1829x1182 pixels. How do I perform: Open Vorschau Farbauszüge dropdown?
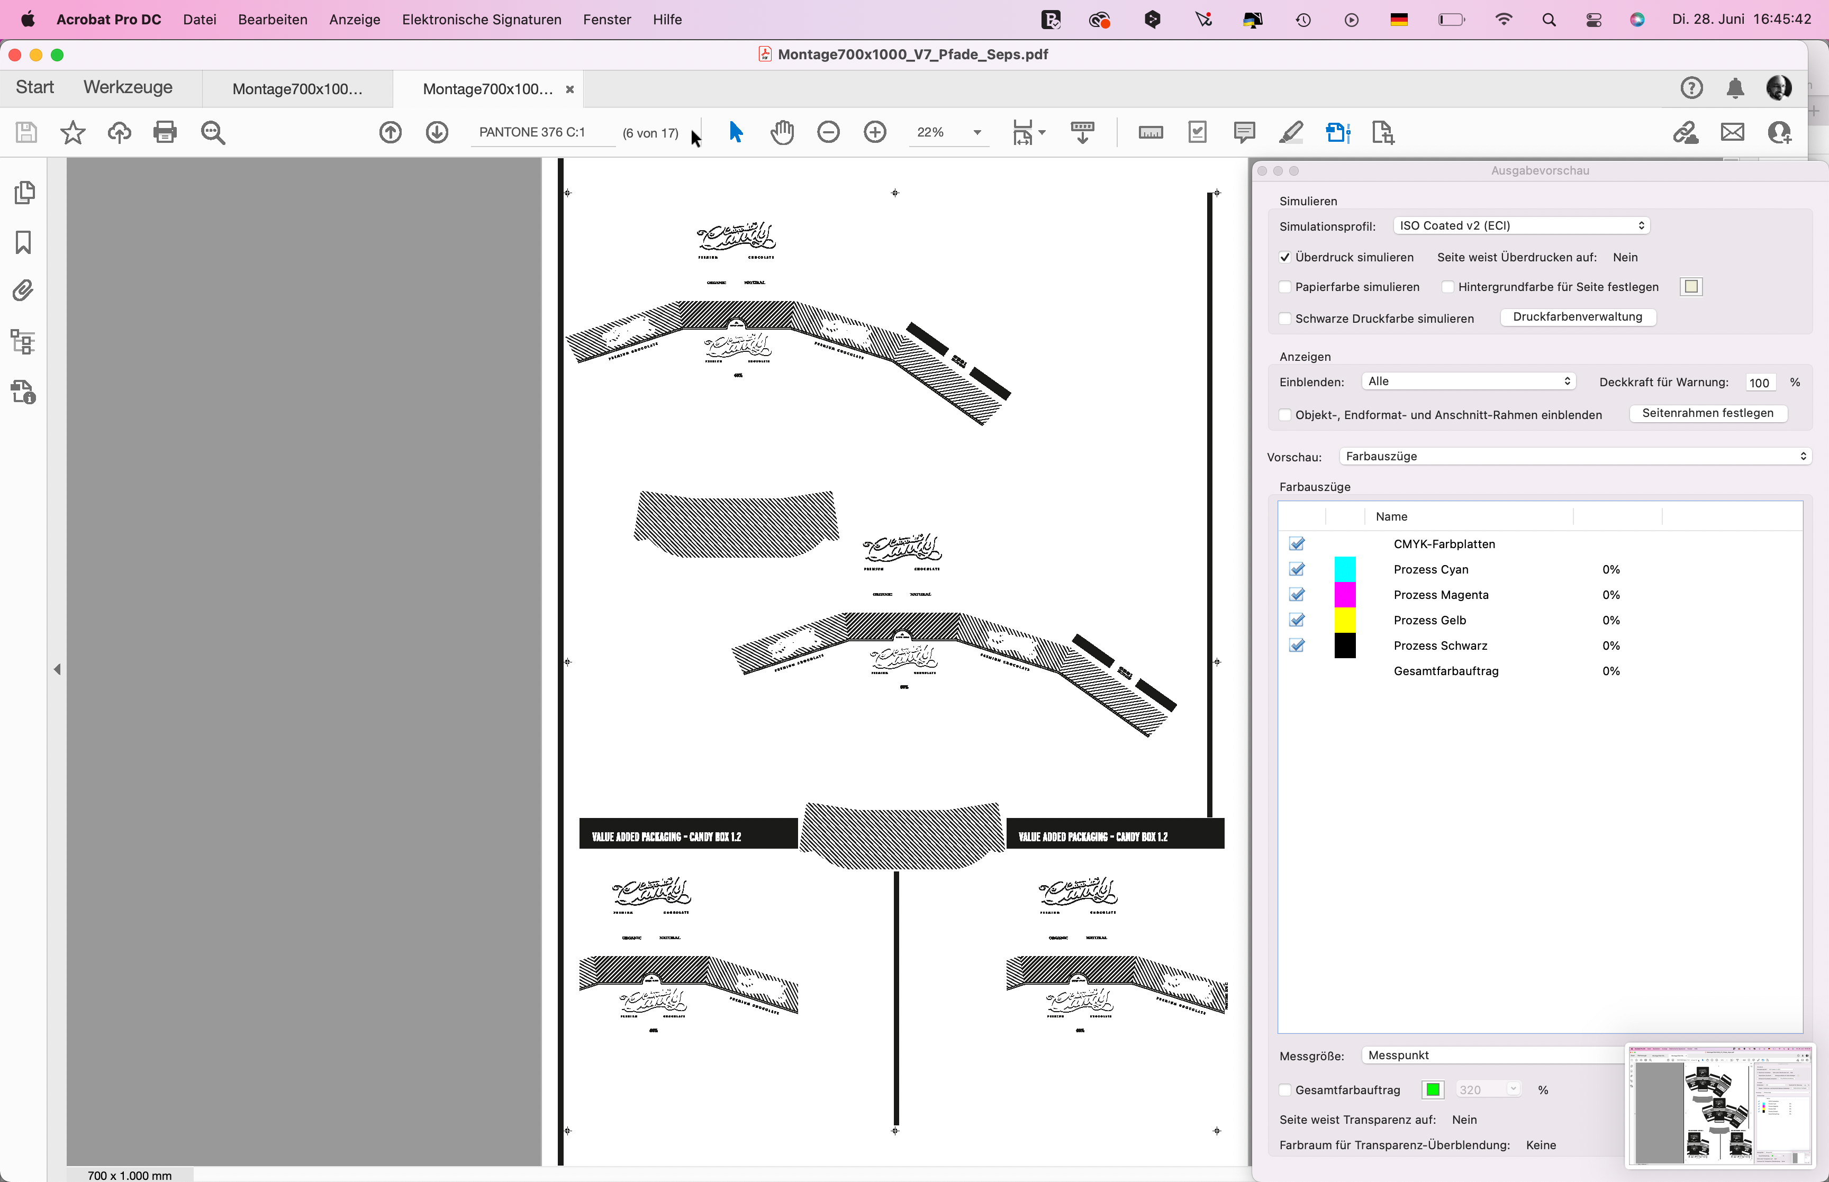pos(1576,456)
